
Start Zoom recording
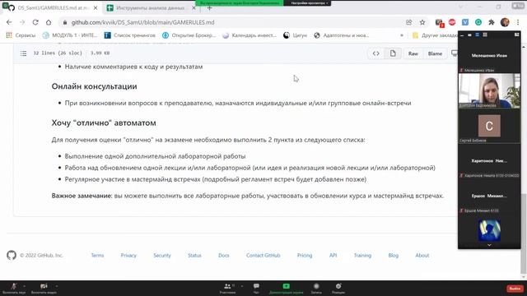point(316,289)
